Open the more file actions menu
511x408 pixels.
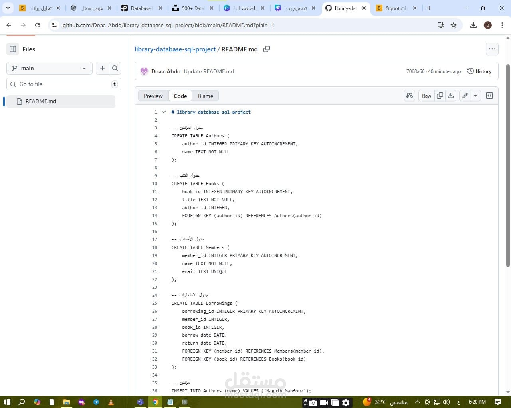(492, 49)
